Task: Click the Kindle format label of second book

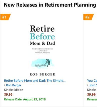Action: pyautogui.click(x=92, y=90)
